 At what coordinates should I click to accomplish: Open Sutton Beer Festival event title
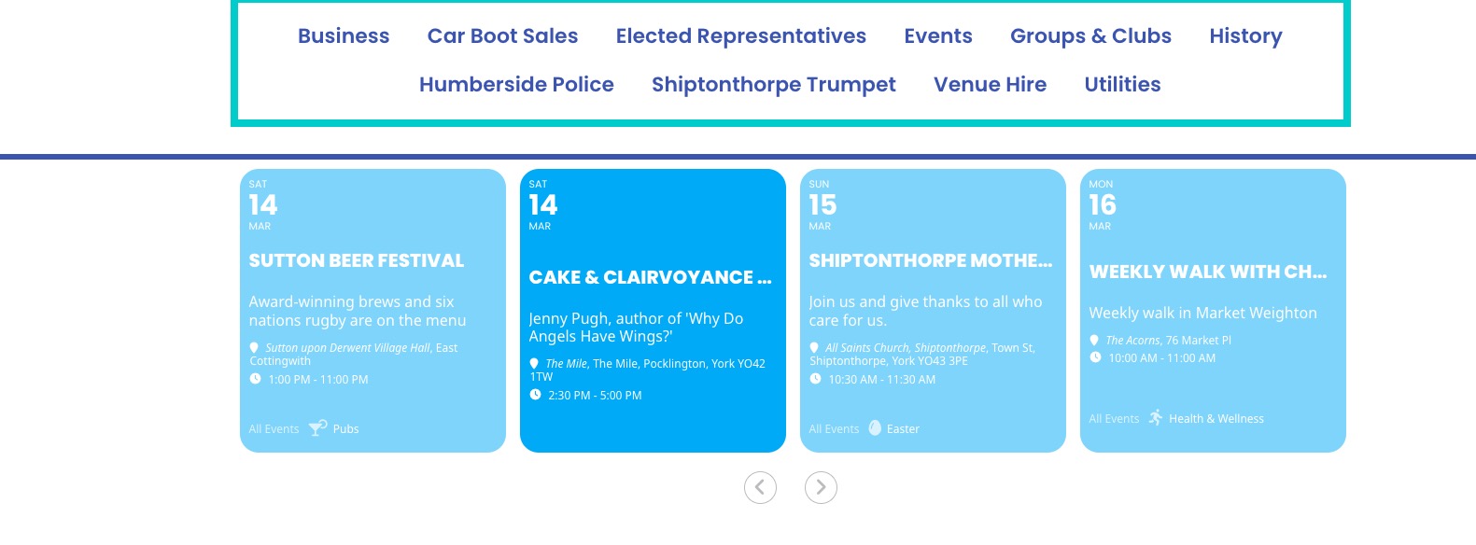[357, 260]
